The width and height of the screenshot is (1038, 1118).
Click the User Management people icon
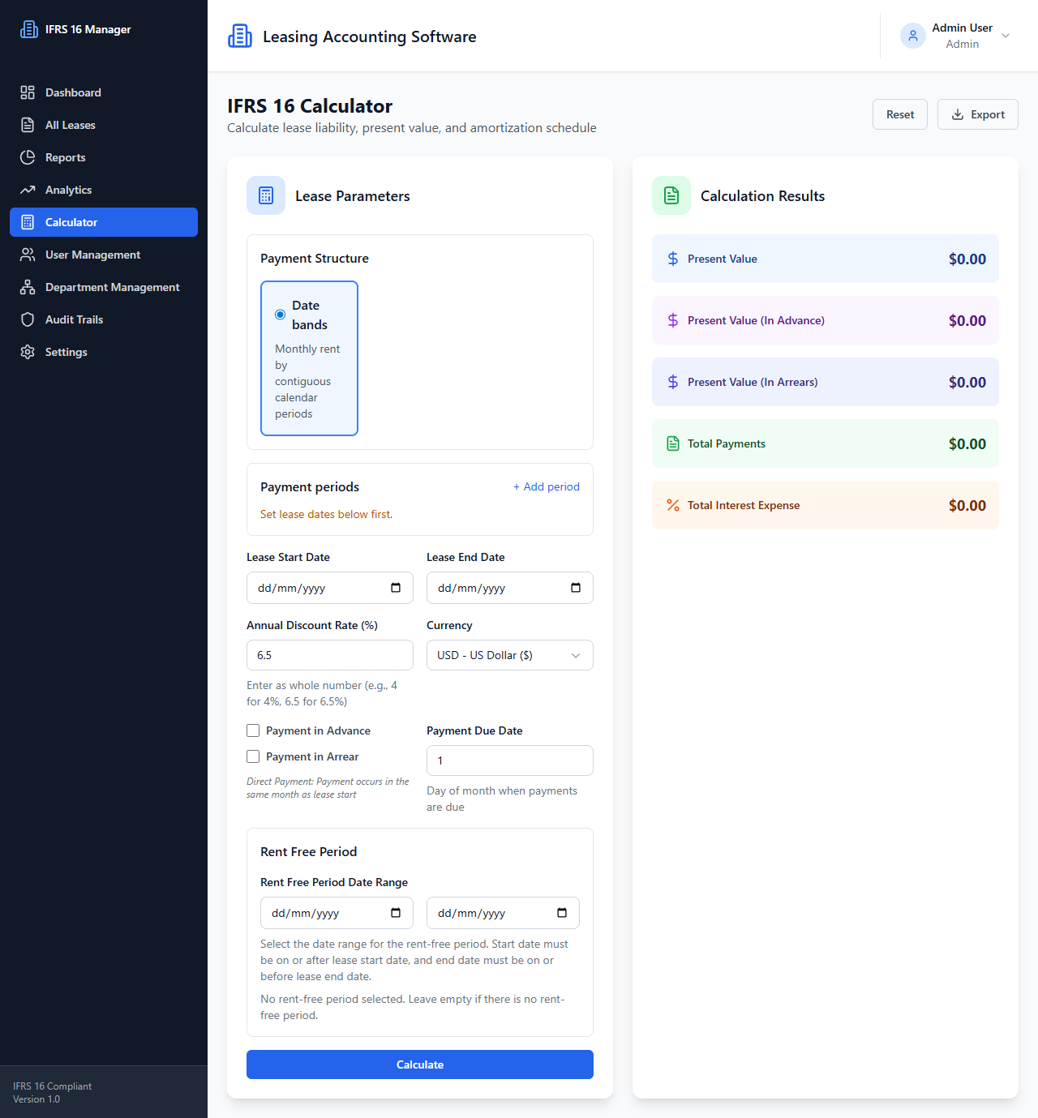28,255
